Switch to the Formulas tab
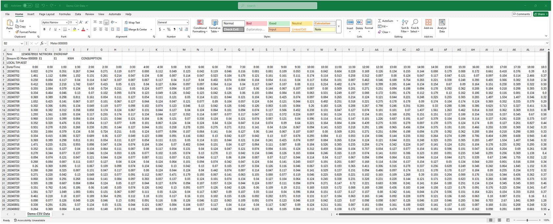This screenshot has width=553, height=224. tap(65, 14)
